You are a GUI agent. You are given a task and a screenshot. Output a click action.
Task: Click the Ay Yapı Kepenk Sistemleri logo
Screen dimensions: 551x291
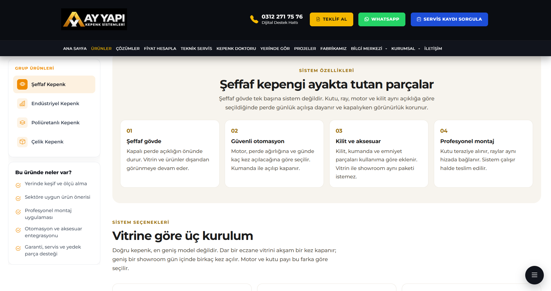(x=94, y=19)
